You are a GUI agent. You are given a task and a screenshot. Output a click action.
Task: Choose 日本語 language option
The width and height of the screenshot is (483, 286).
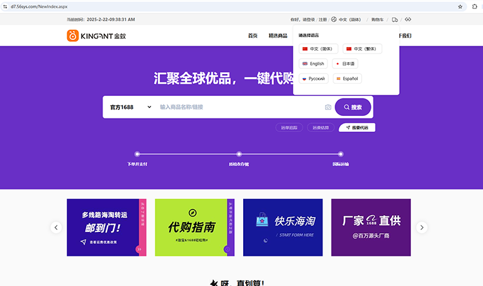tap(345, 64)
